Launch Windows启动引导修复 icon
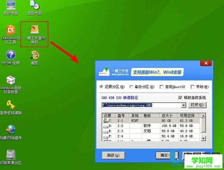Viewport: 224px width, 170px height. pos(11,85)
